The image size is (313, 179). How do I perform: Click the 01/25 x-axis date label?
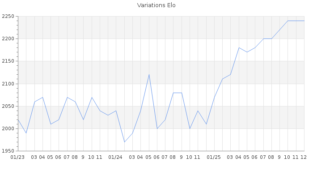pos(214,157)
